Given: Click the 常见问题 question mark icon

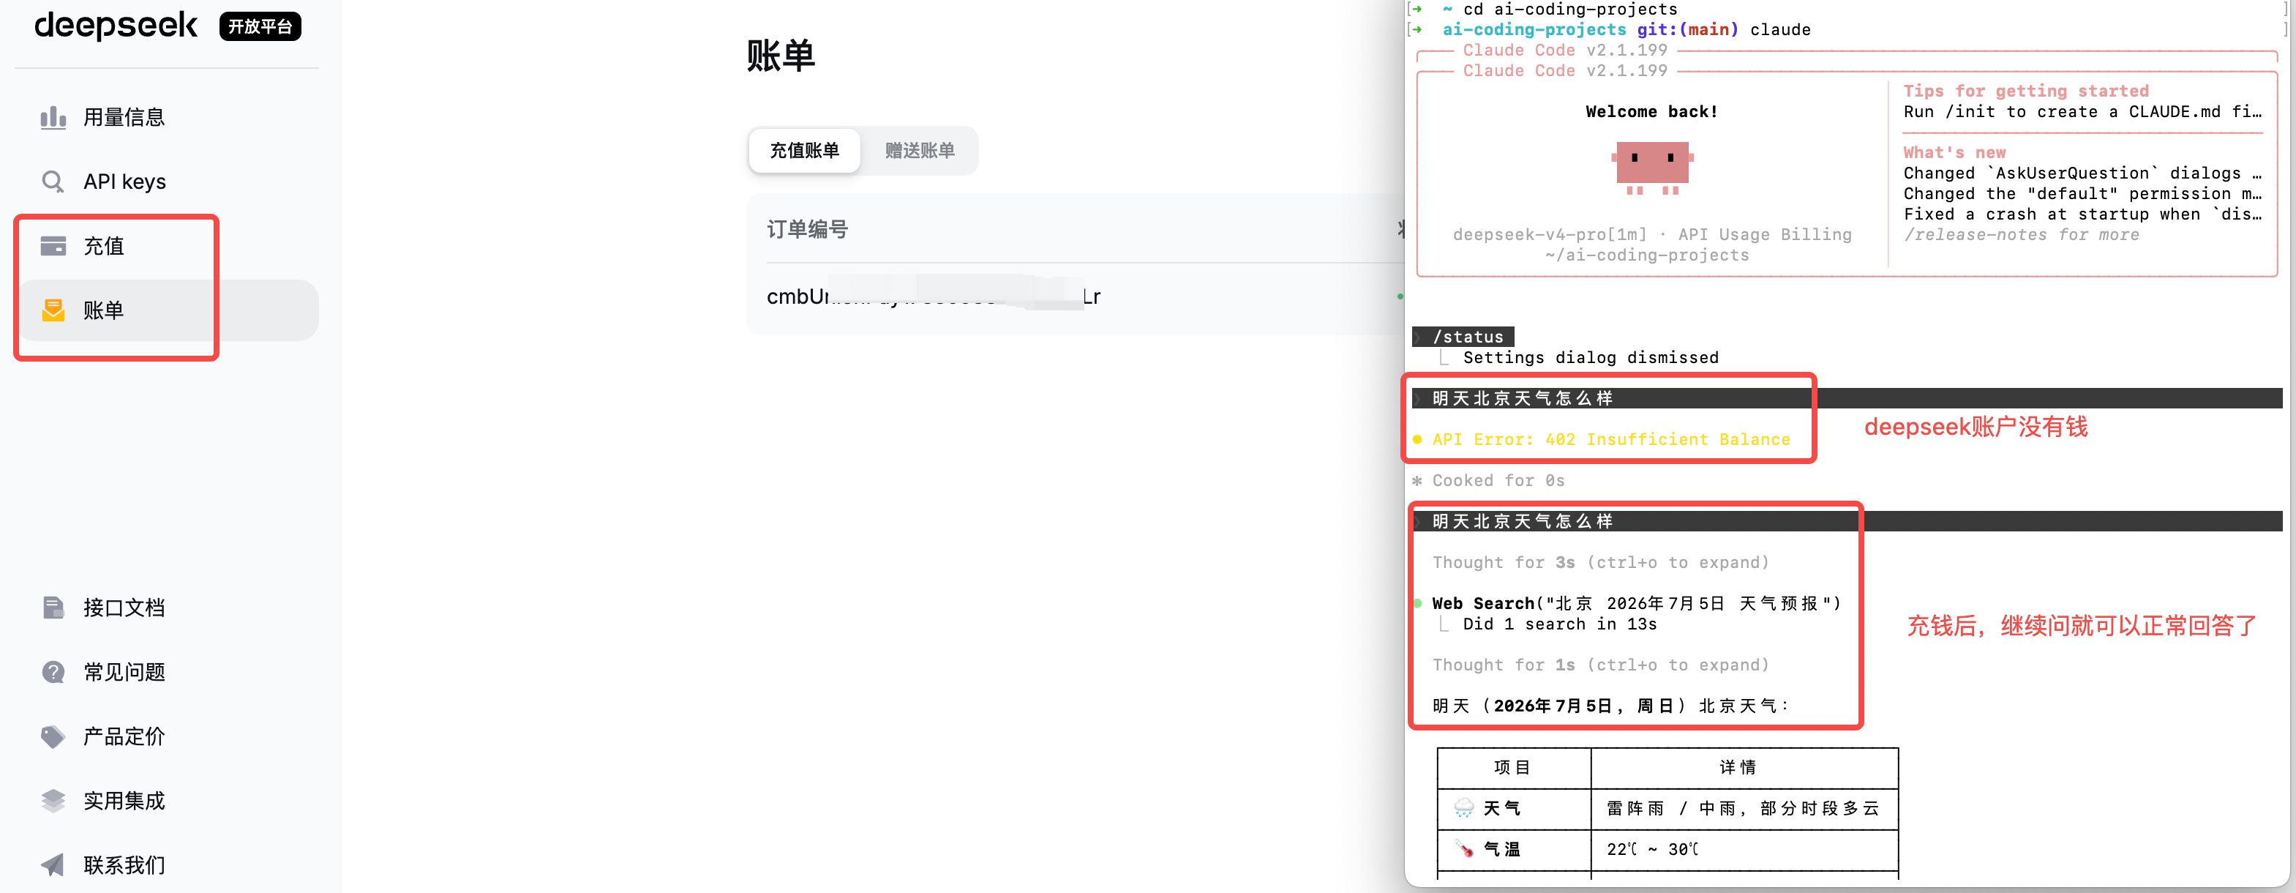Looking at the screenshot, I should click(x=53, y=672).
